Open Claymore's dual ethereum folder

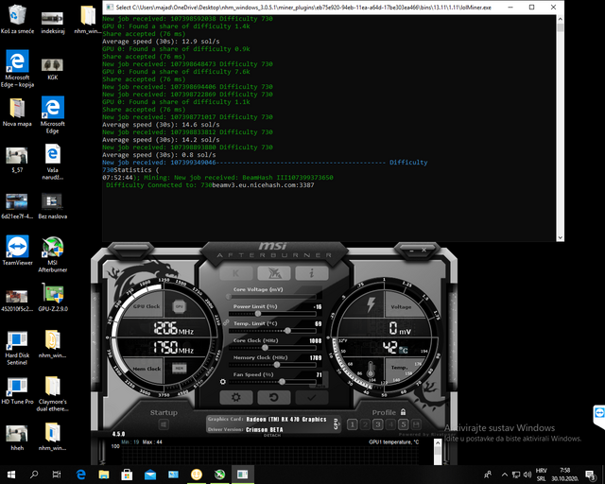coord(53,393)
